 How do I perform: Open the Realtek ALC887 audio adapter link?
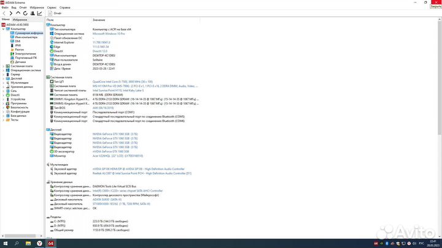coord(142,173)
